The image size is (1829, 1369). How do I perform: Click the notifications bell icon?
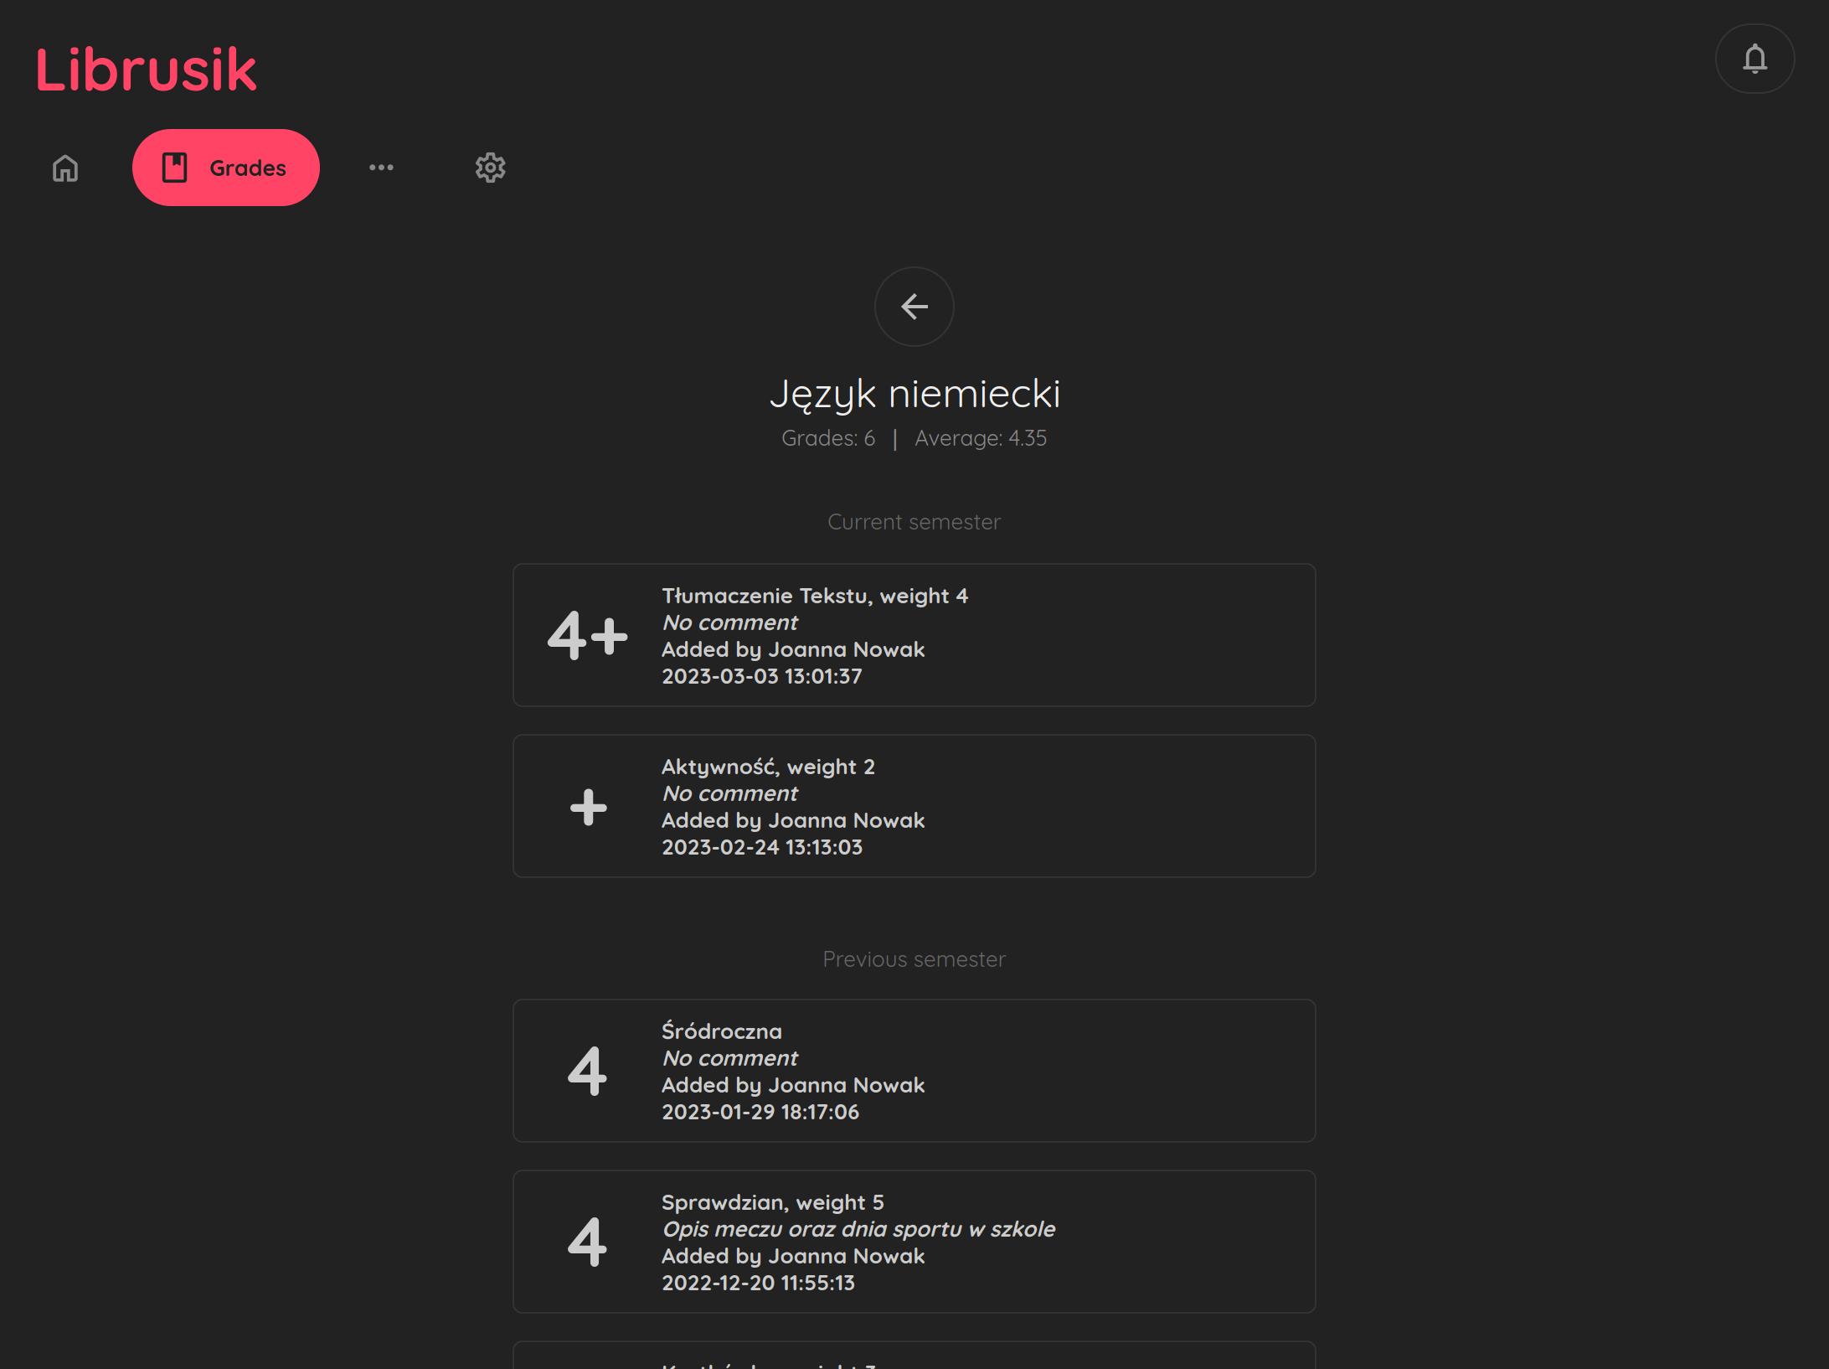pos(1754,59)
